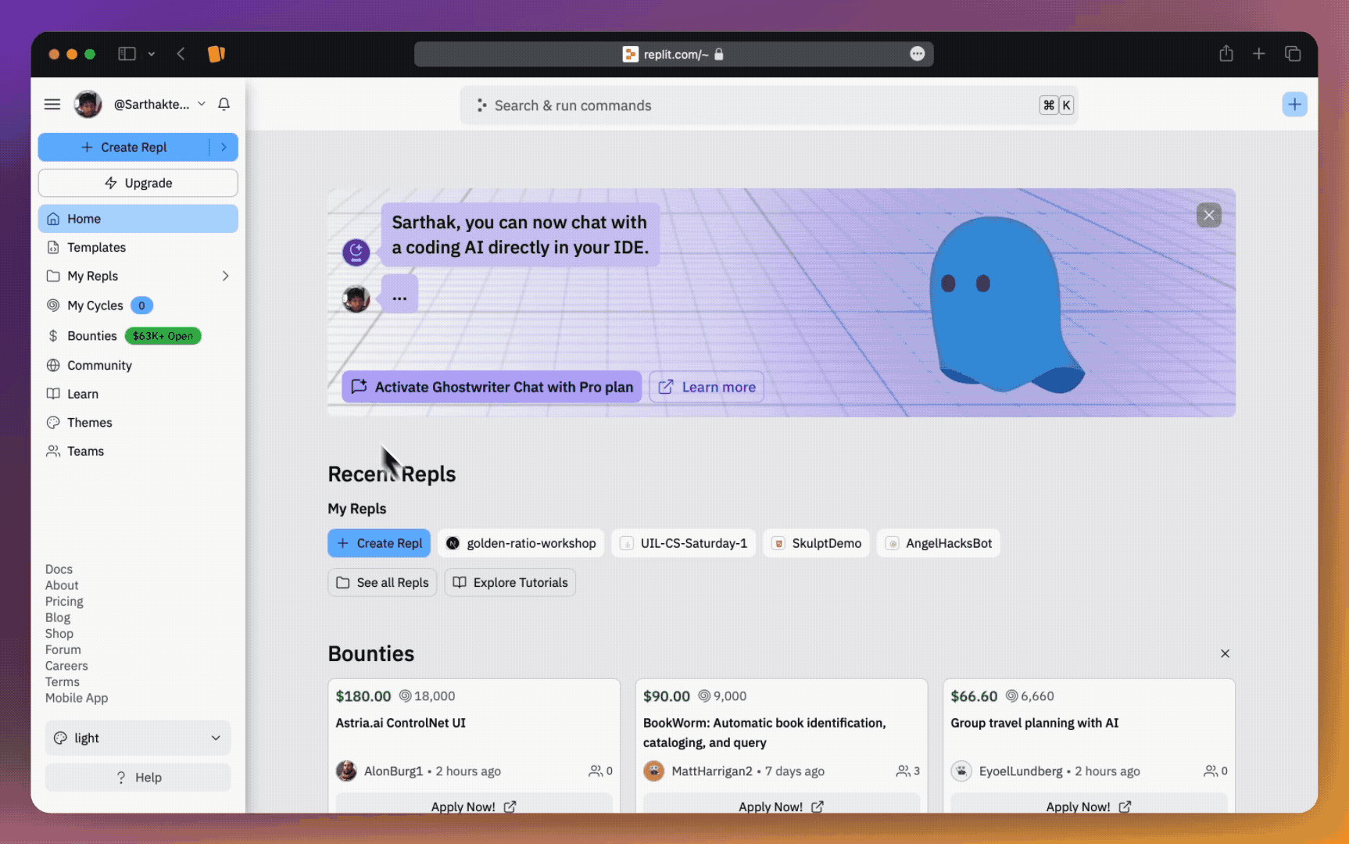Click Create Repl under My Repls
Screen dimensions: 1349x844
(379, 543)
